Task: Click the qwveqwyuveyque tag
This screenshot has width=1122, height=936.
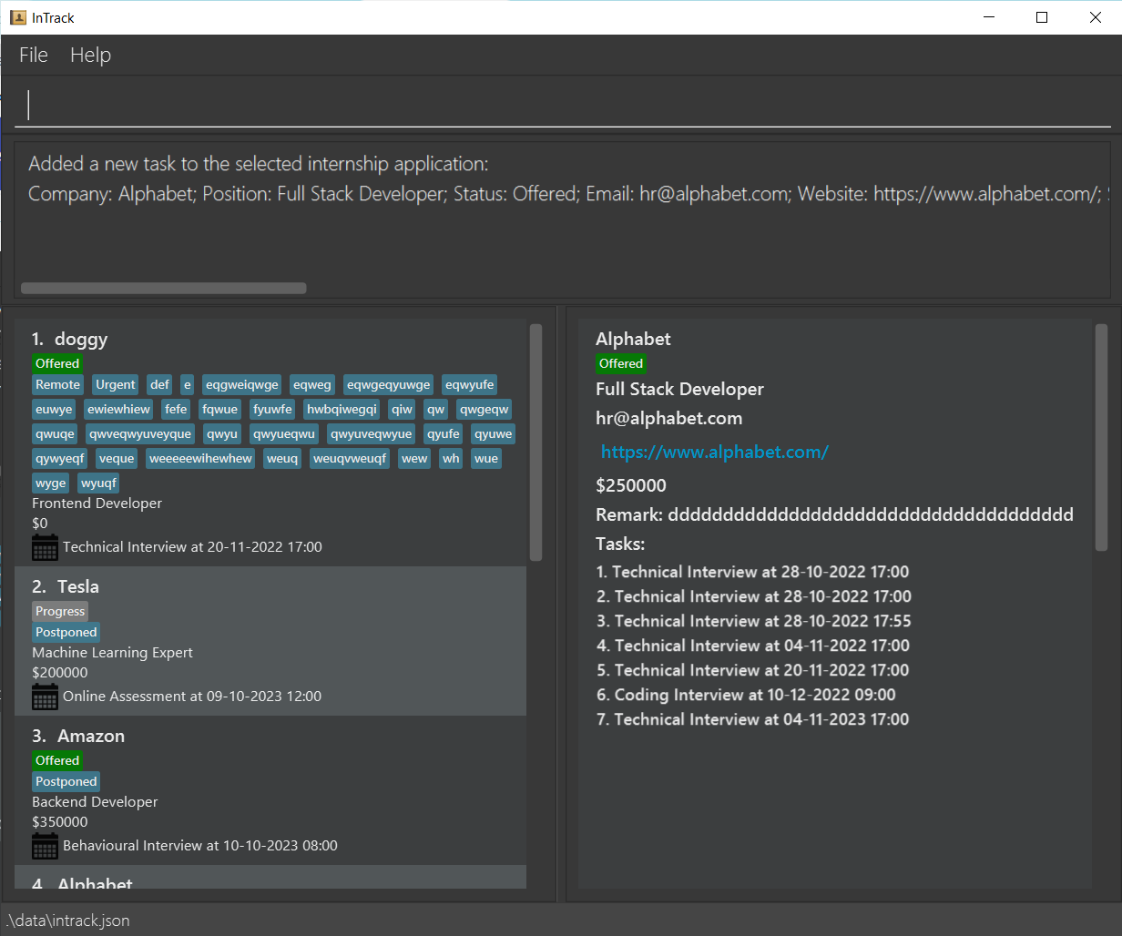Action: click(140, 433)
